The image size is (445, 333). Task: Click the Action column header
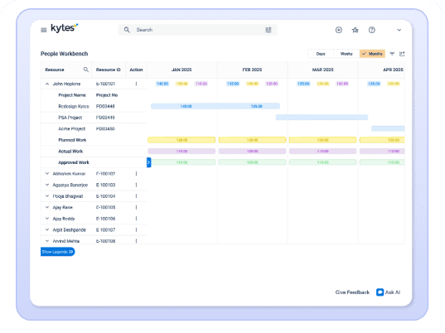pyautogui.click(x=136, y=70)
